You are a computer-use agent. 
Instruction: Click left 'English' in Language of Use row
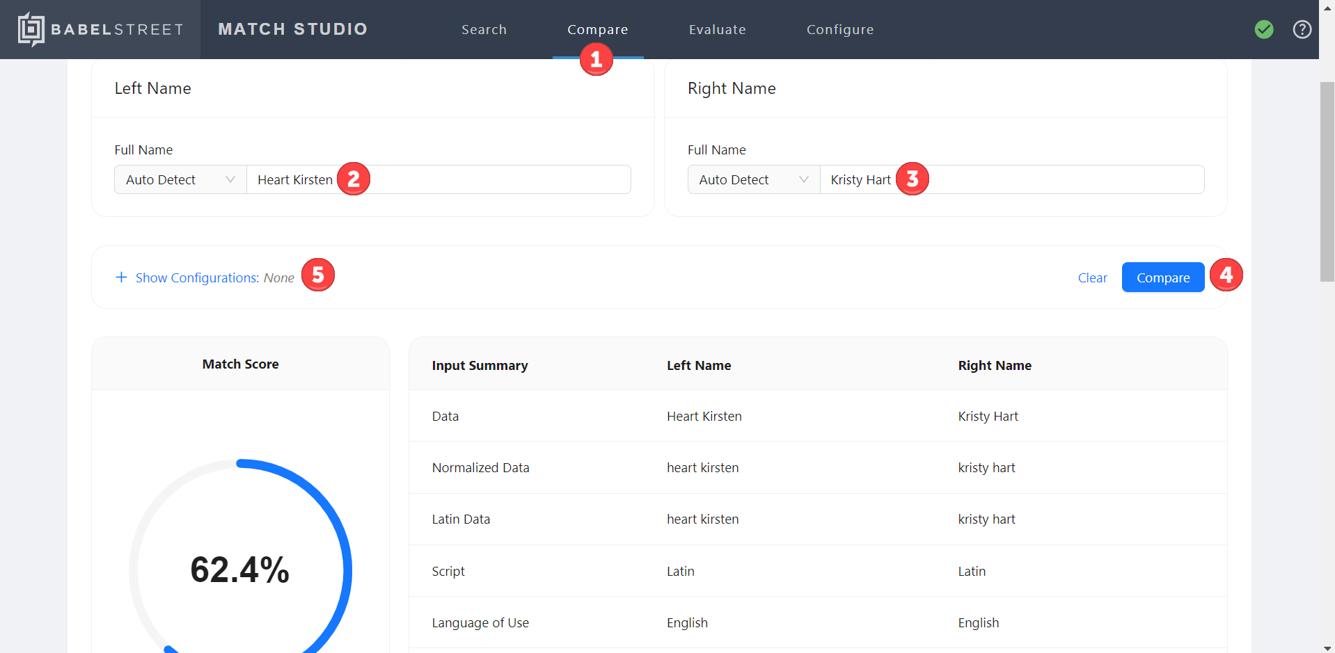point(688,622)
